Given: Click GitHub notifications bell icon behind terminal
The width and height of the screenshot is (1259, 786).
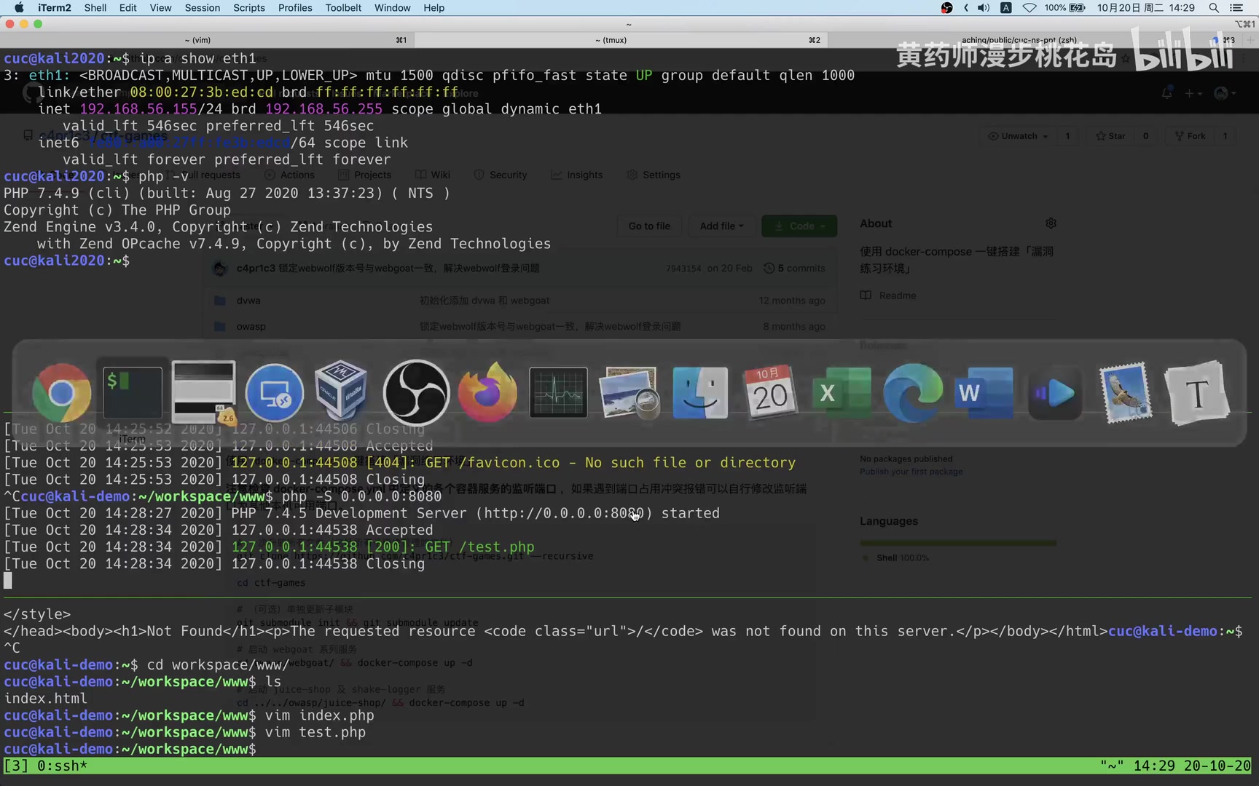Looking at the screenshot, I should (1167, 93).
